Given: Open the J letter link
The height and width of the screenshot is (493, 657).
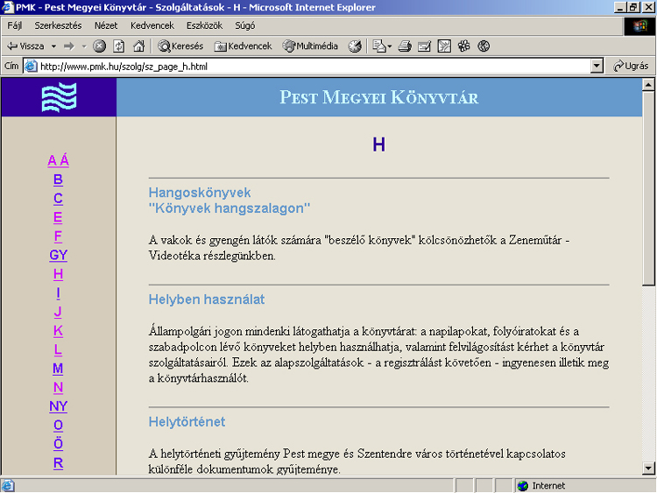Looking at the screenshot, I should pyautogui.click(x=58, y=312).
